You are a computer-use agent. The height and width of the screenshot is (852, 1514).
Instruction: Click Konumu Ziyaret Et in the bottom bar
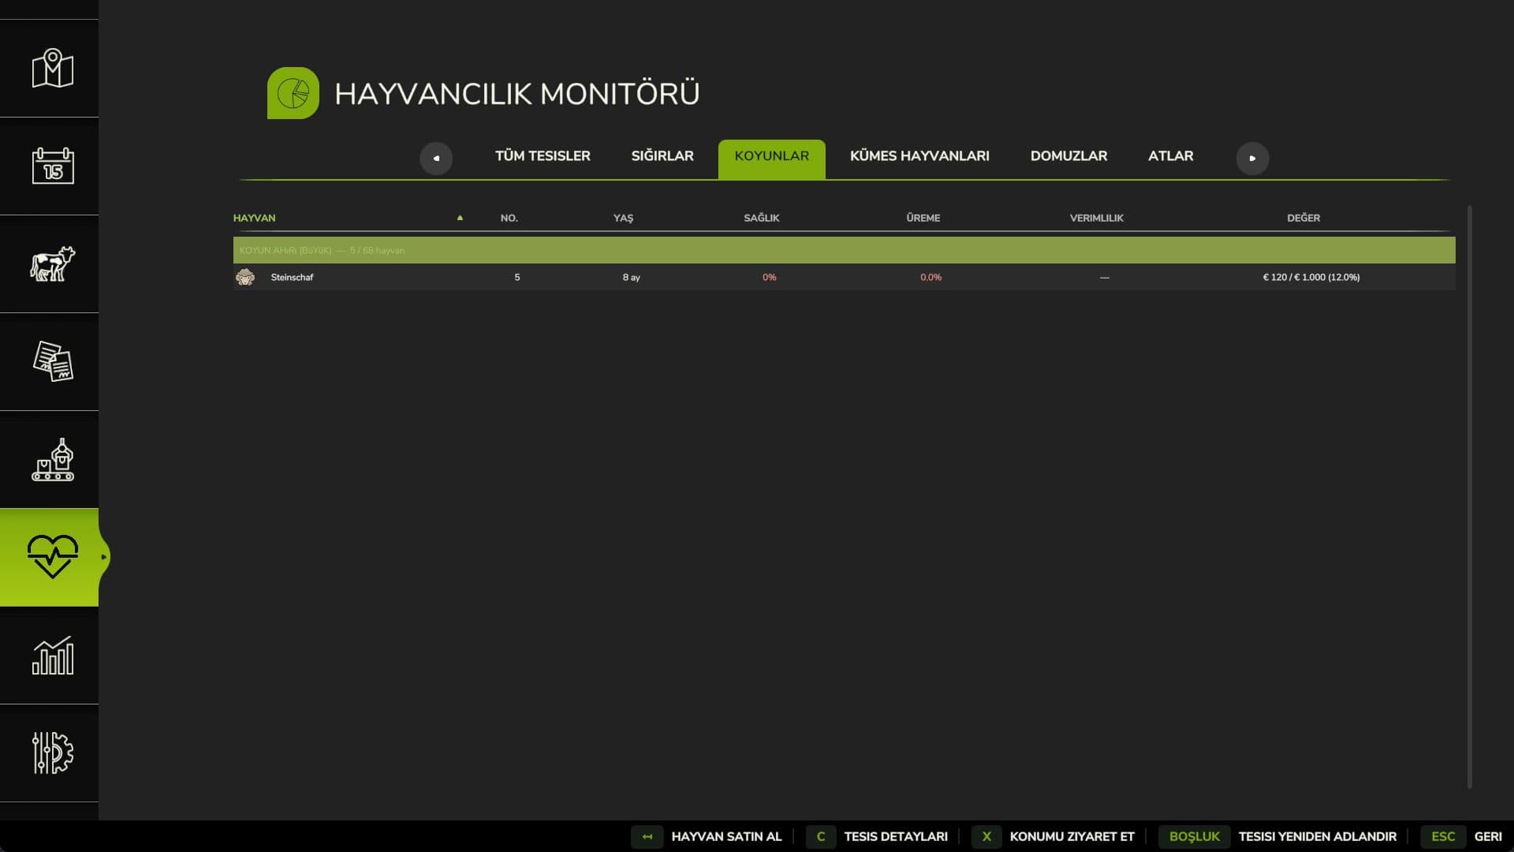click(x=1072, y=836)
